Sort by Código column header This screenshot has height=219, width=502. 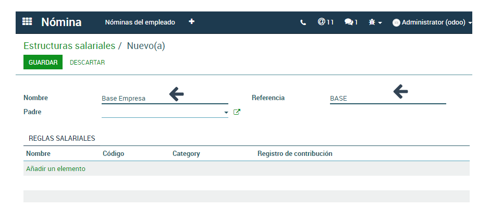(114, 154)
